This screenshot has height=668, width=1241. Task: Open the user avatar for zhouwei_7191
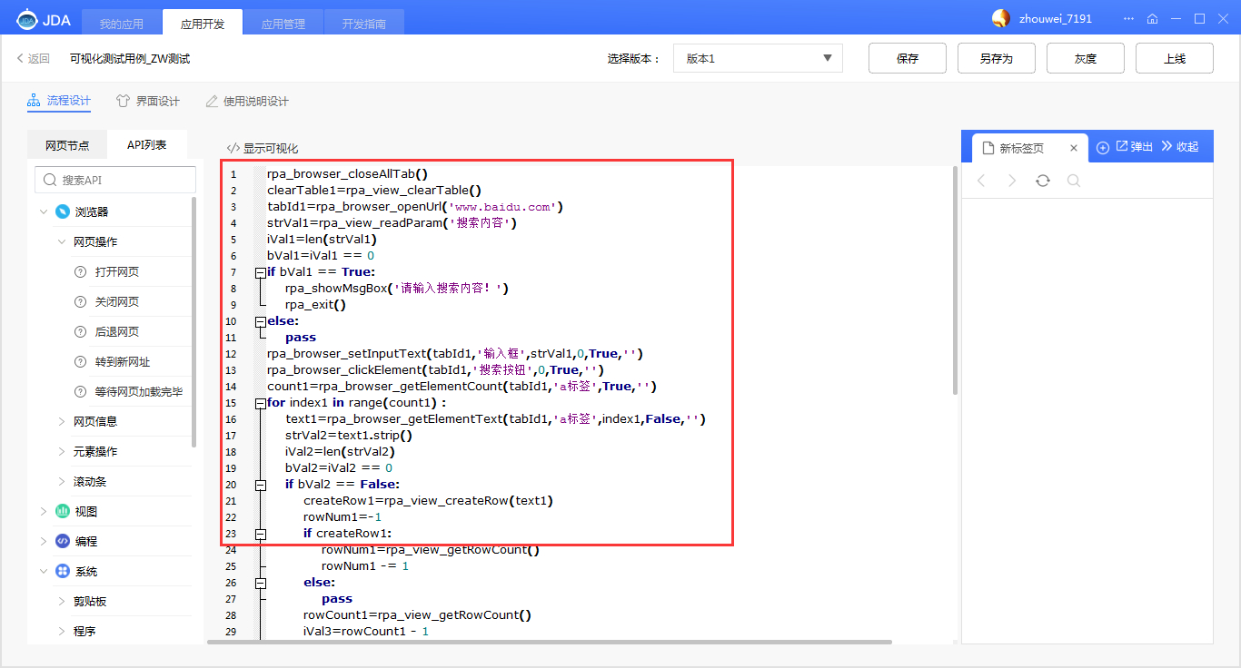click(x=1001, y=18)
